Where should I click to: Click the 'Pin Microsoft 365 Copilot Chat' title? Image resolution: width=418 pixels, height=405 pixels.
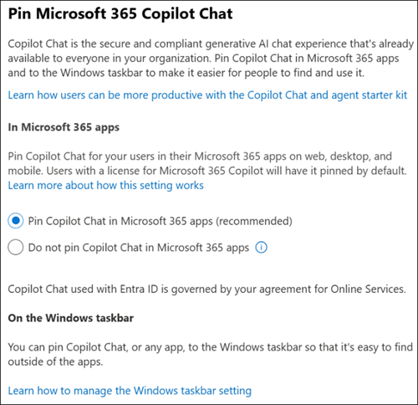(x=120, y=13)
